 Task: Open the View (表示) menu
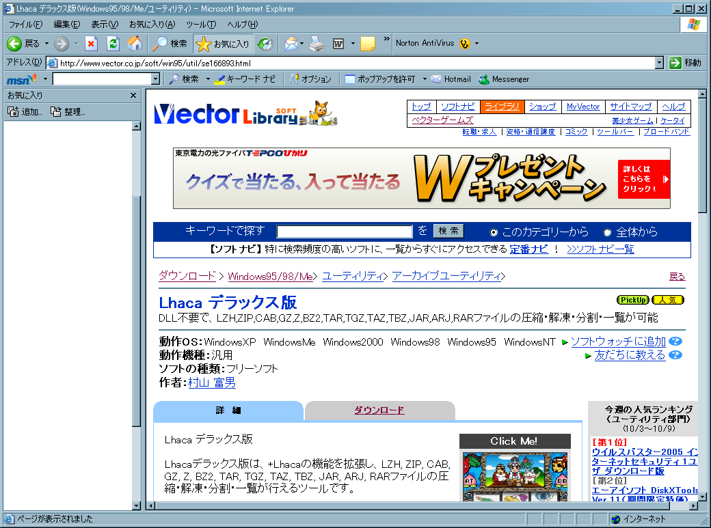click(x=105, y=25)
